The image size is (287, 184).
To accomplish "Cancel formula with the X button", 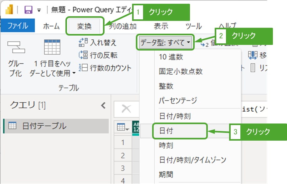I will click(x=126, y=109).
